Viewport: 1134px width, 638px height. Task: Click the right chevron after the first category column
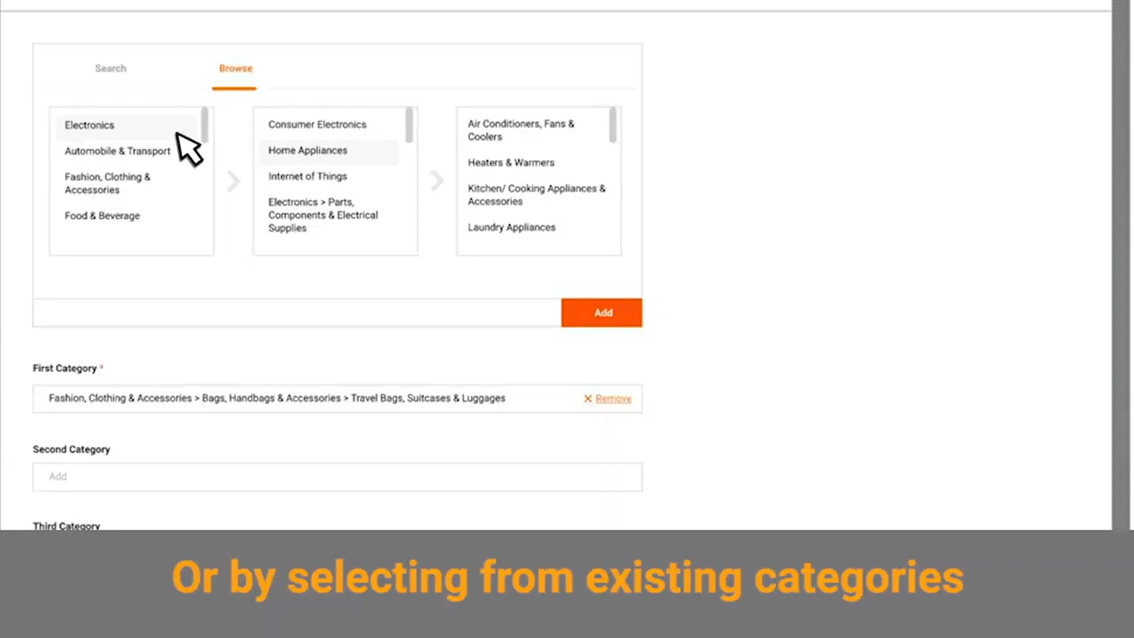point(232,181)
